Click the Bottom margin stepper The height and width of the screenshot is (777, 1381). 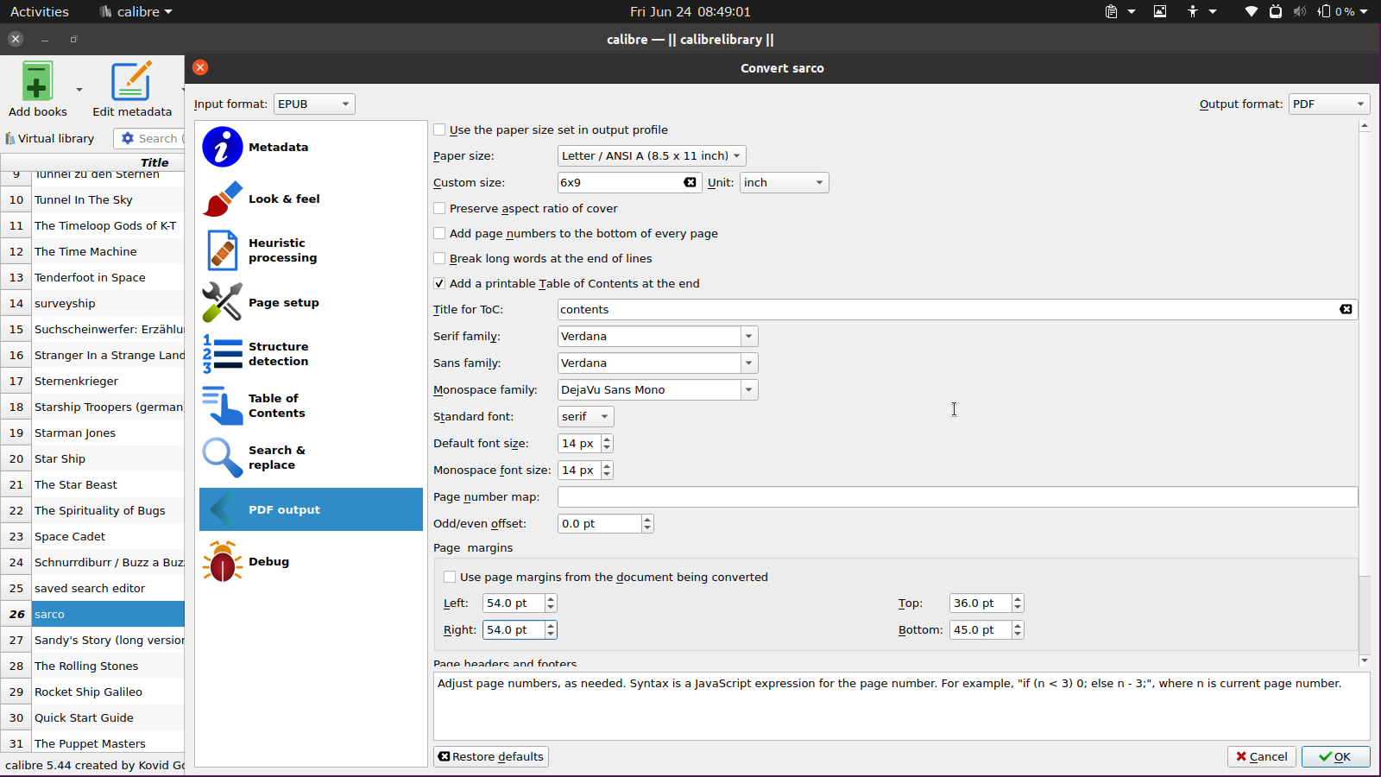[1018, 629]
